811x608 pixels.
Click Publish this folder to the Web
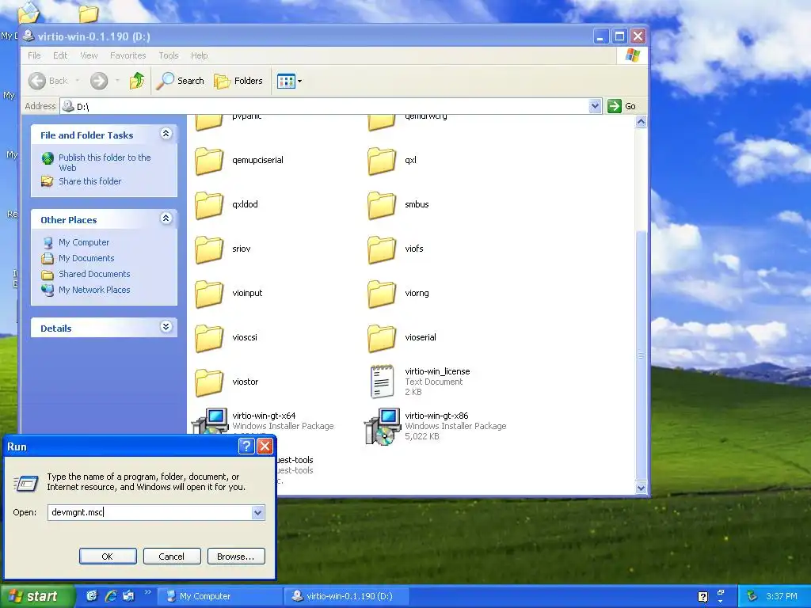[x=105, y=162]
